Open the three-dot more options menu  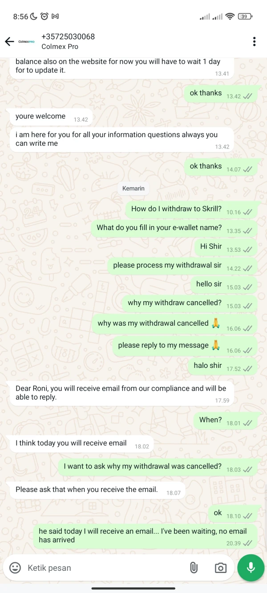pyautogui.click(x=254, y=41)
